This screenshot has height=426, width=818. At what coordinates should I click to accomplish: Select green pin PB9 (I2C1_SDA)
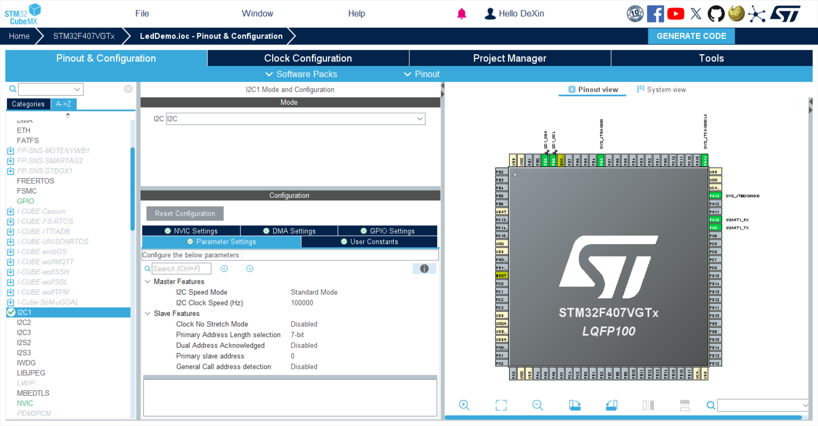click(545, 160)
